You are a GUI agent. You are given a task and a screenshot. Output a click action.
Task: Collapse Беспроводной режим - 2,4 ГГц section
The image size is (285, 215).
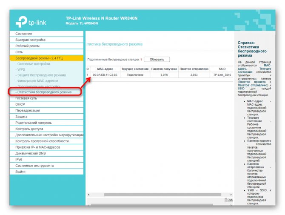pyautogui.click(x=47, y=58)
